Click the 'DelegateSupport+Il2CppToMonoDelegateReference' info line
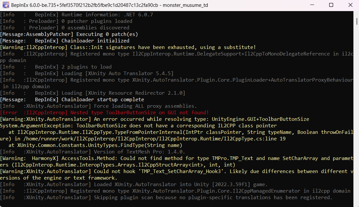This screenshot has height=207, width=359. (177, 54)
